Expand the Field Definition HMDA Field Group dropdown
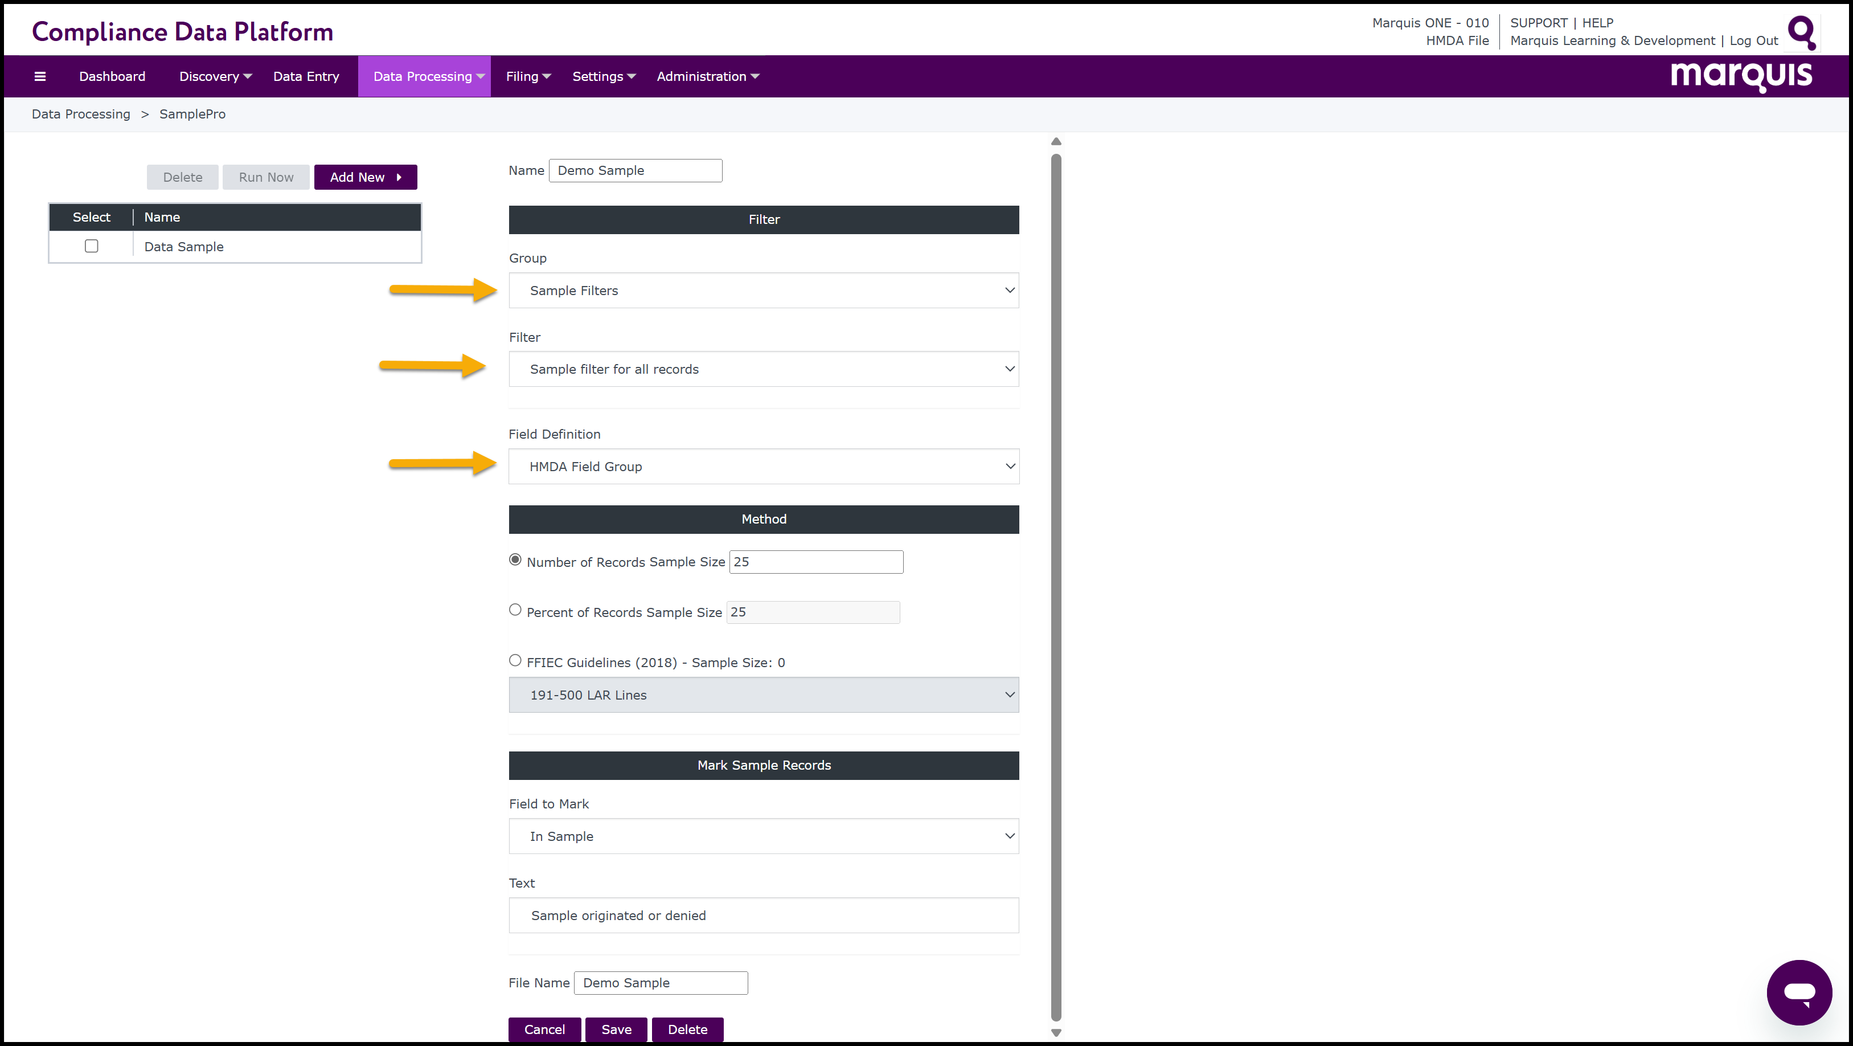 763,467
